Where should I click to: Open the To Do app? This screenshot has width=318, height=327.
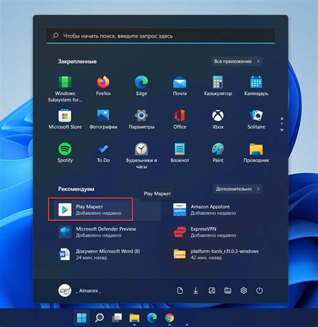coord(103,153)
